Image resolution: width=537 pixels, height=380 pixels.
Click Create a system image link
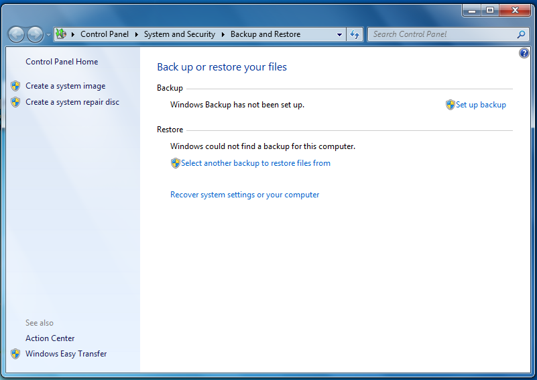66,86
